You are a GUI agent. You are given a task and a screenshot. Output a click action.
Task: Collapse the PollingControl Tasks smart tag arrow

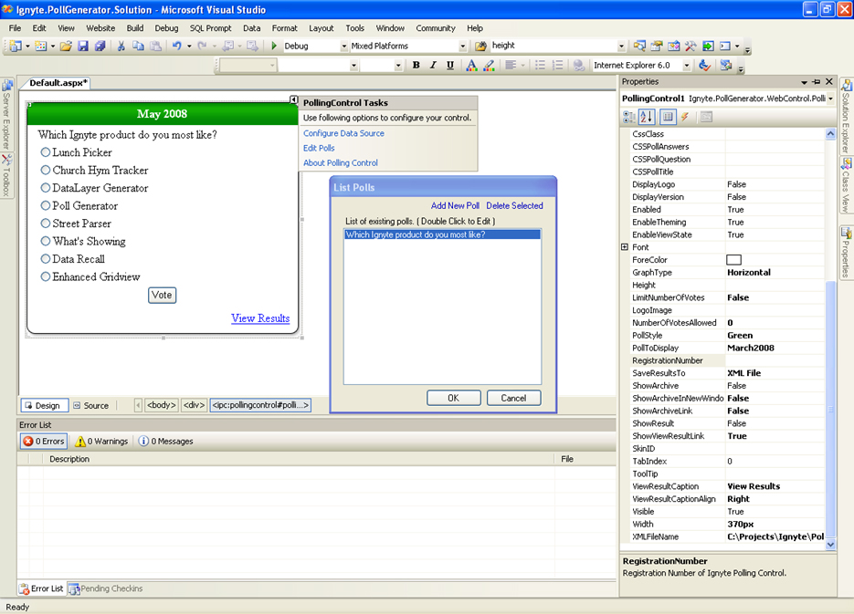tap(293, 99)
